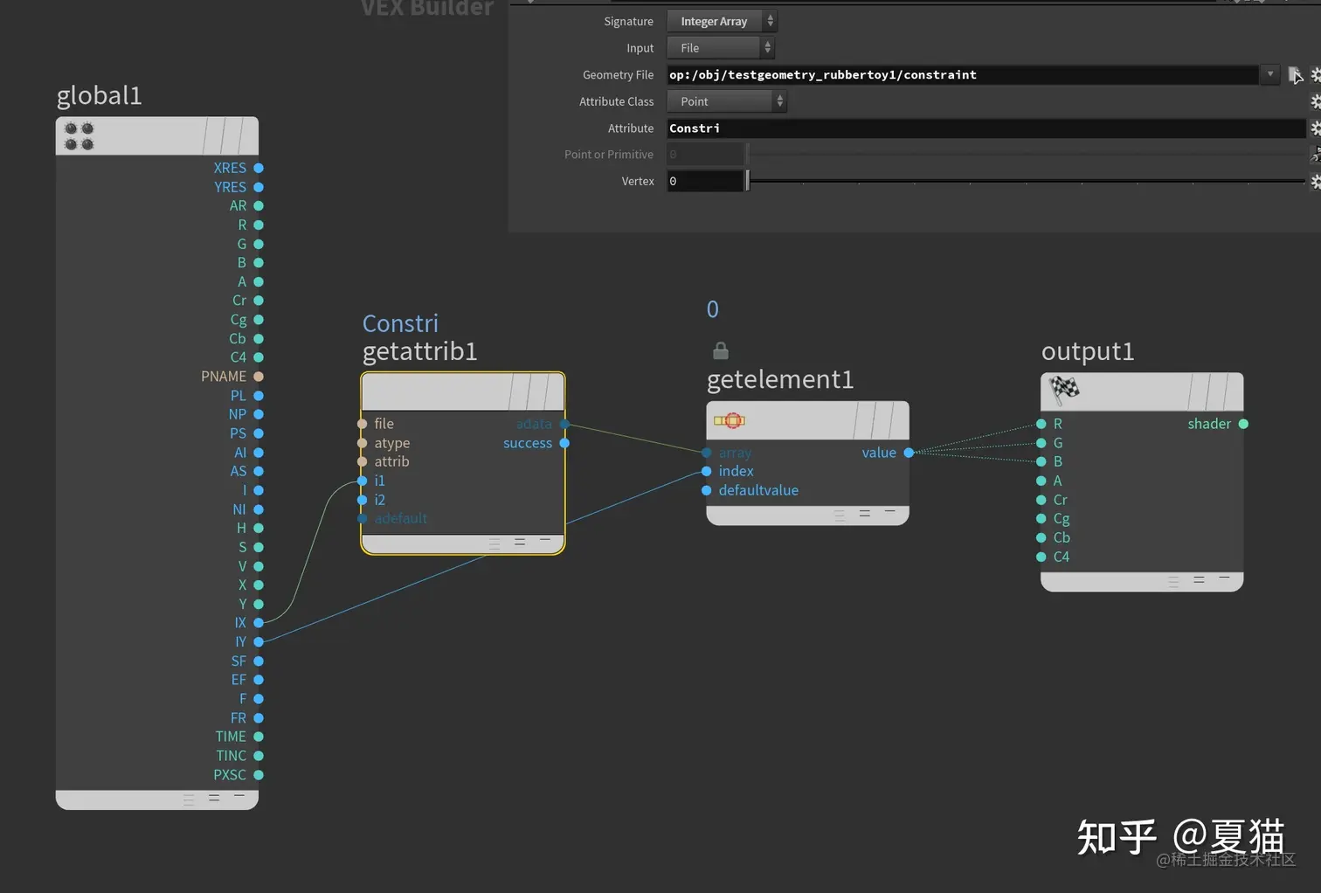Click the getattrib1 node name label
Viewport: 1321px width, 893px height.
pyautogui.click(x=420, y=351)
